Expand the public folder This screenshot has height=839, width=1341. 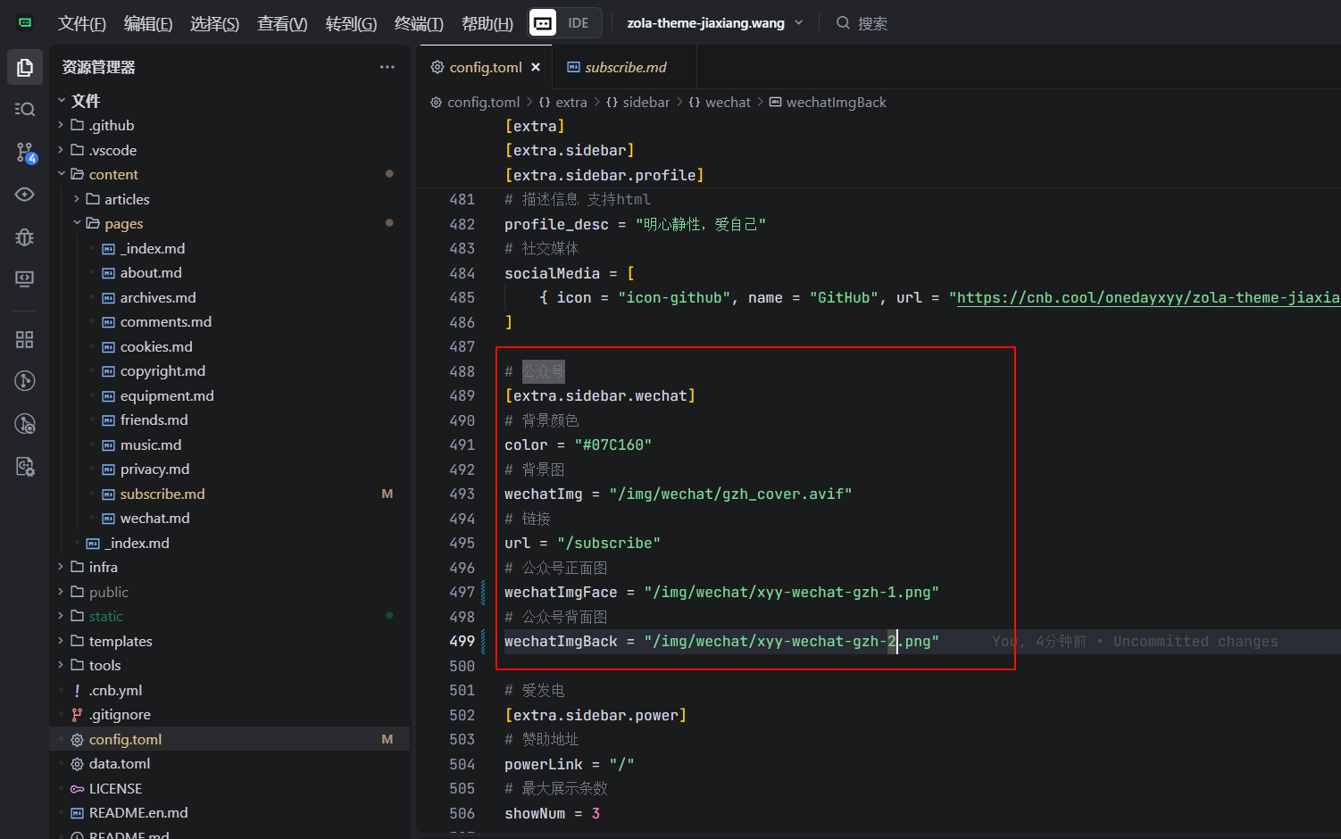(109, 592)
